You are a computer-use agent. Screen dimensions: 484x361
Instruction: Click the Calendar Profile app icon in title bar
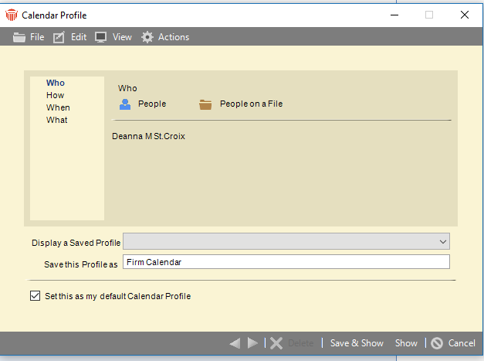pyautogui.click(x=12, y=15)
